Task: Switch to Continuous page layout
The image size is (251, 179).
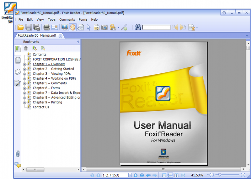Action: tap(170, 175)
